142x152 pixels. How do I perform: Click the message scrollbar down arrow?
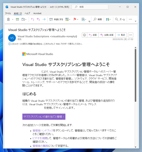point(135,147)
